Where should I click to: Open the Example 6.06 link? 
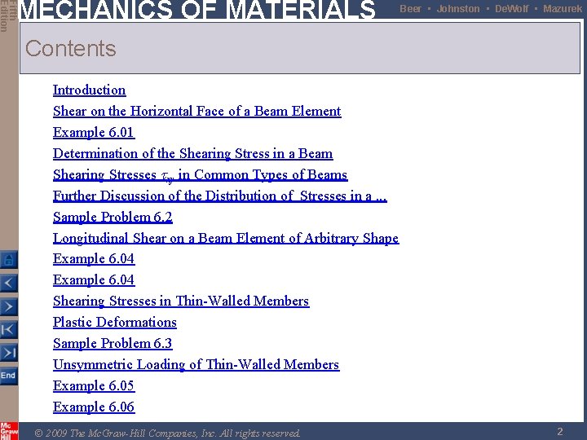pyautogui.click(x=94, y=407)
